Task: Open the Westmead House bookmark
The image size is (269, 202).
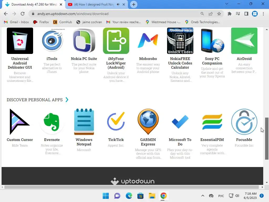Action: point(163,22)
